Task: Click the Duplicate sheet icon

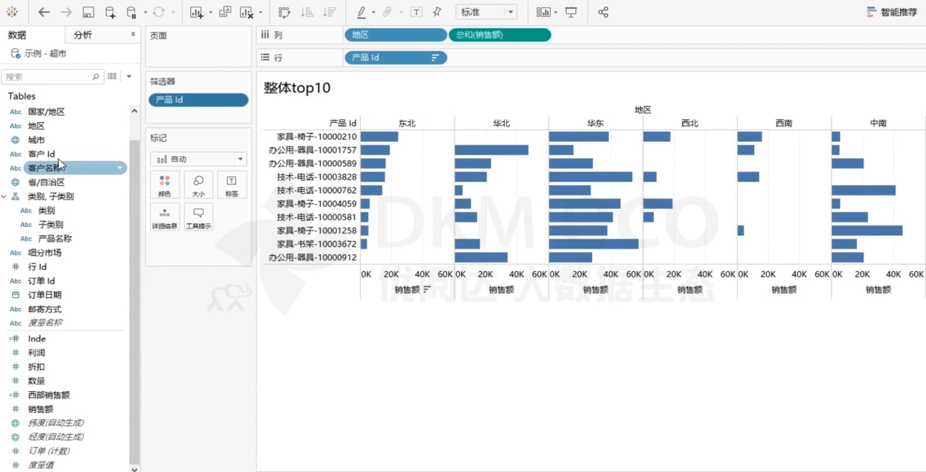Action: point(225,12)
